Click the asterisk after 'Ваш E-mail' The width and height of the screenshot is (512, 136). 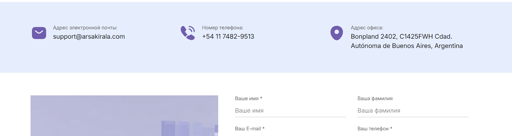263,128
